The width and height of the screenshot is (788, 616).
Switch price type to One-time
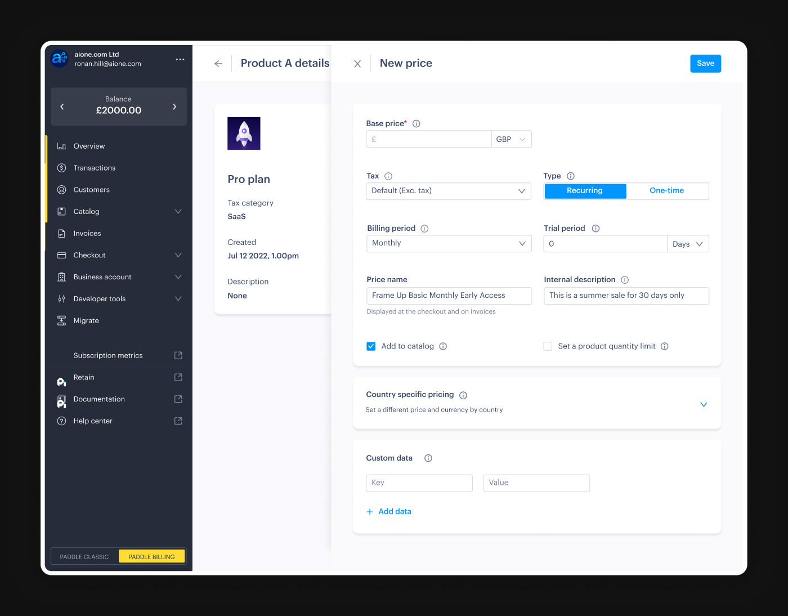point(667,191)
